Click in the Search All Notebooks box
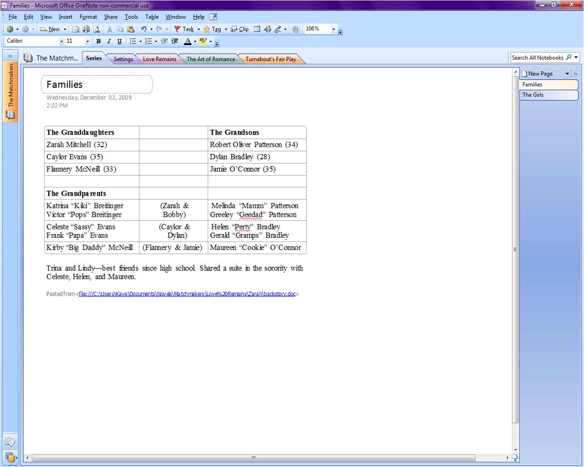 [538, 58]
